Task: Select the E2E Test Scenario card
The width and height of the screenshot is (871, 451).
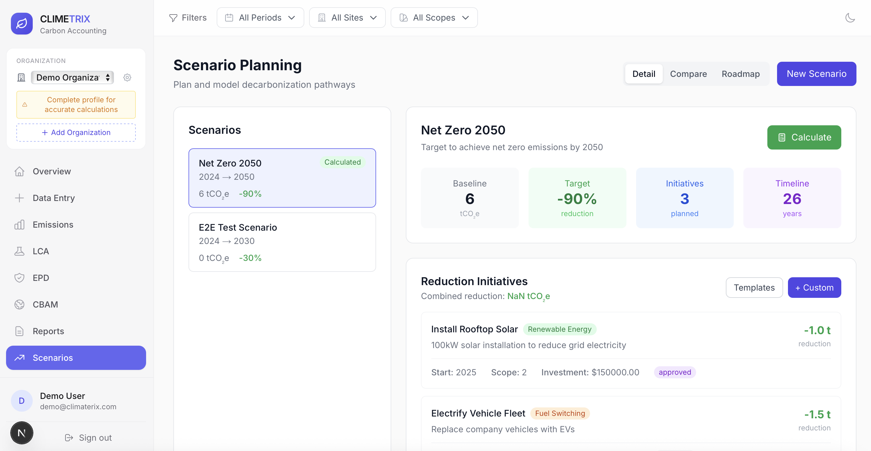Action: [282, 242]
